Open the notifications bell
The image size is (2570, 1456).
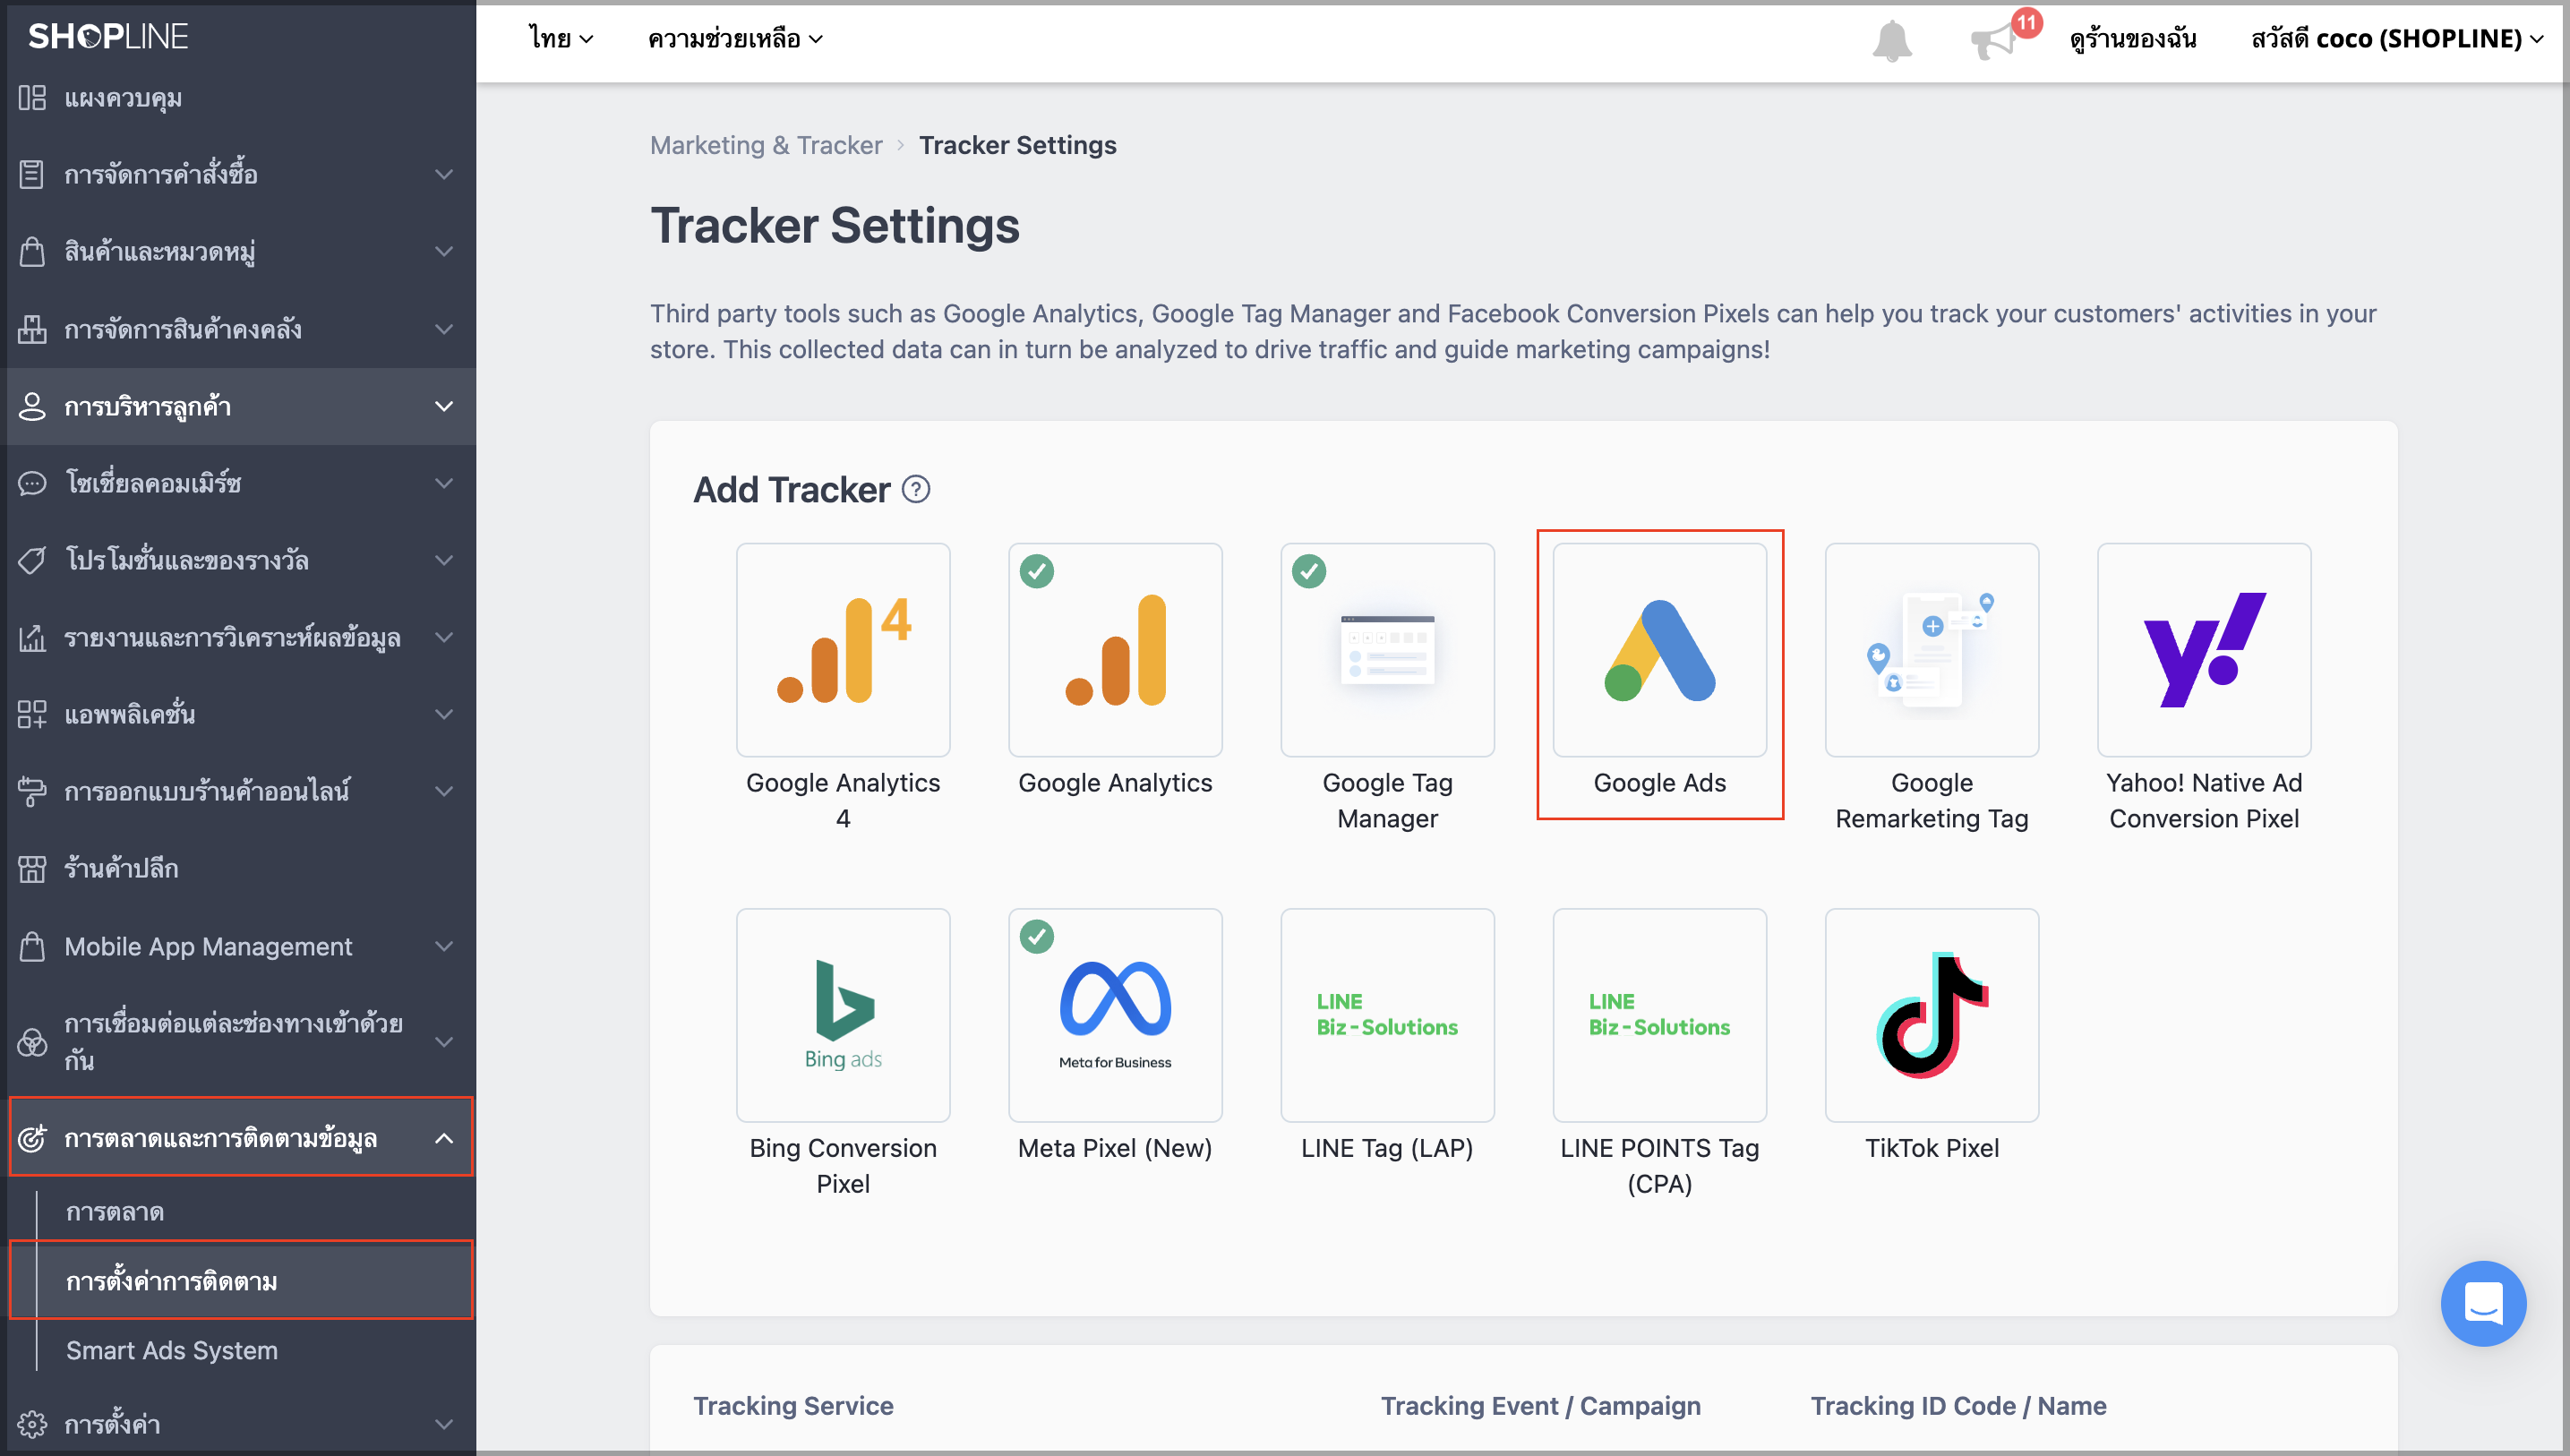pos(1891,40)
